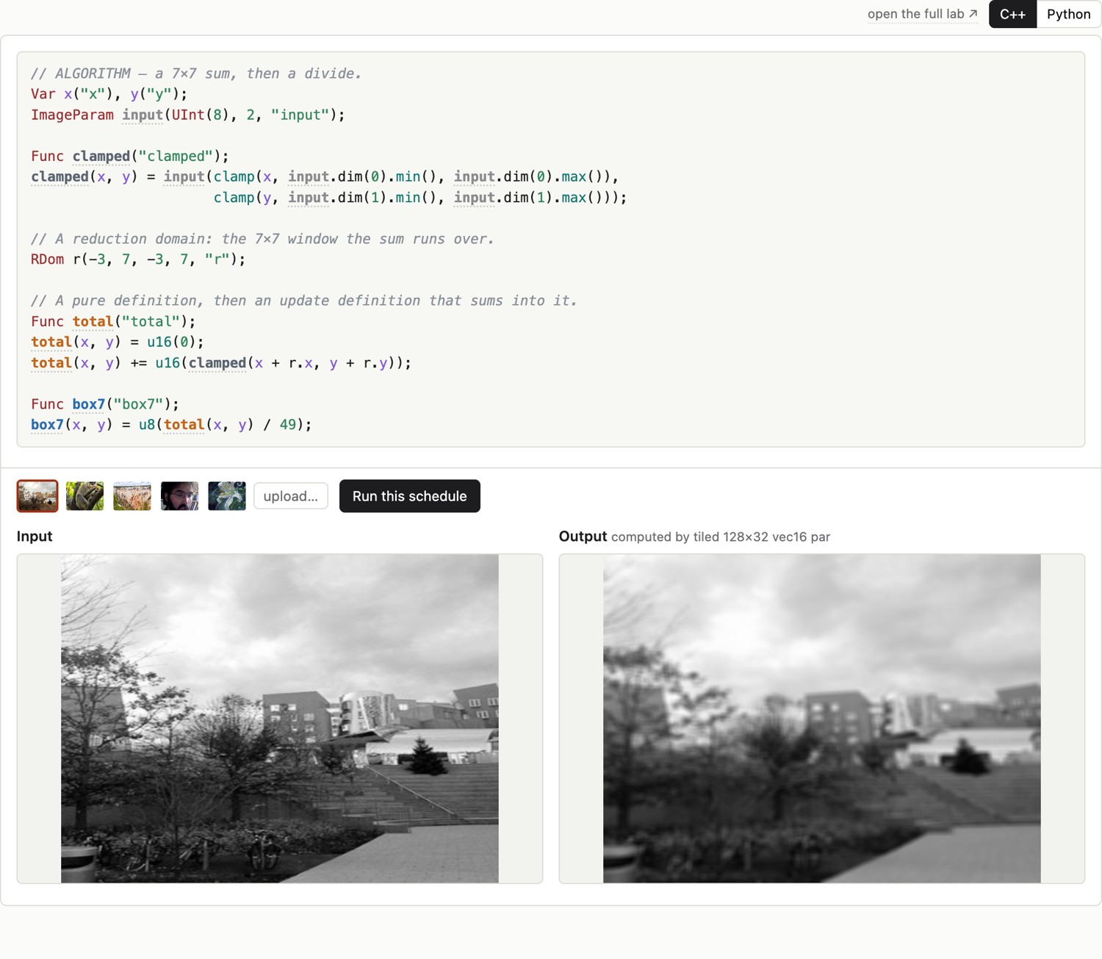Click the upload... button
Image resolution: width=1102 pixels, height=959 pixels.
[291, 496]
